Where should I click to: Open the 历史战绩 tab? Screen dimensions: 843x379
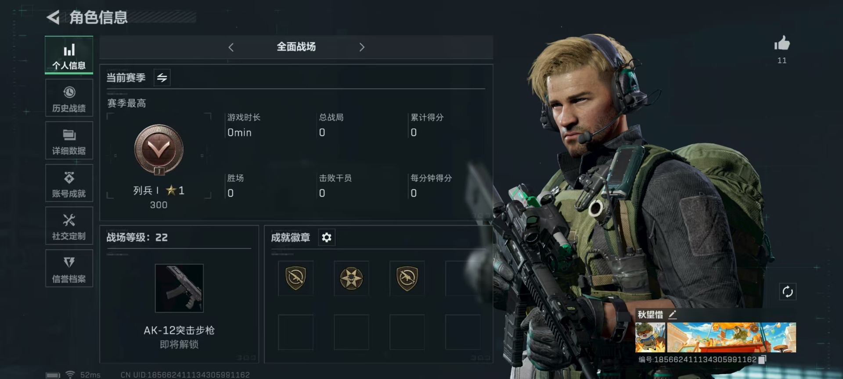tap(69, 98)
